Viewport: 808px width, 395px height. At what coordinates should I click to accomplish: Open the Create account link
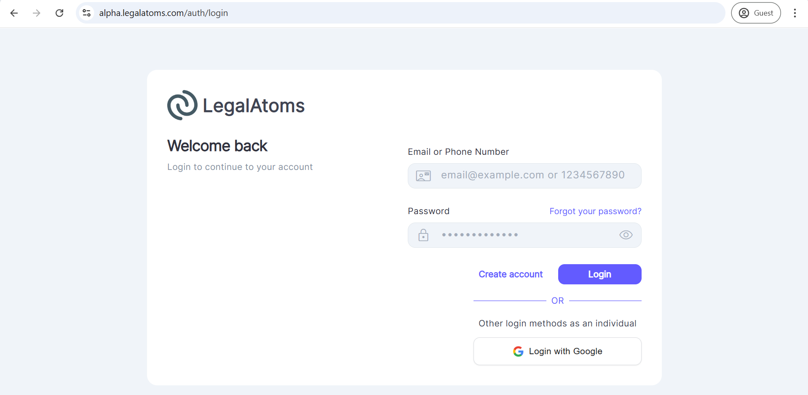point(511,274)
